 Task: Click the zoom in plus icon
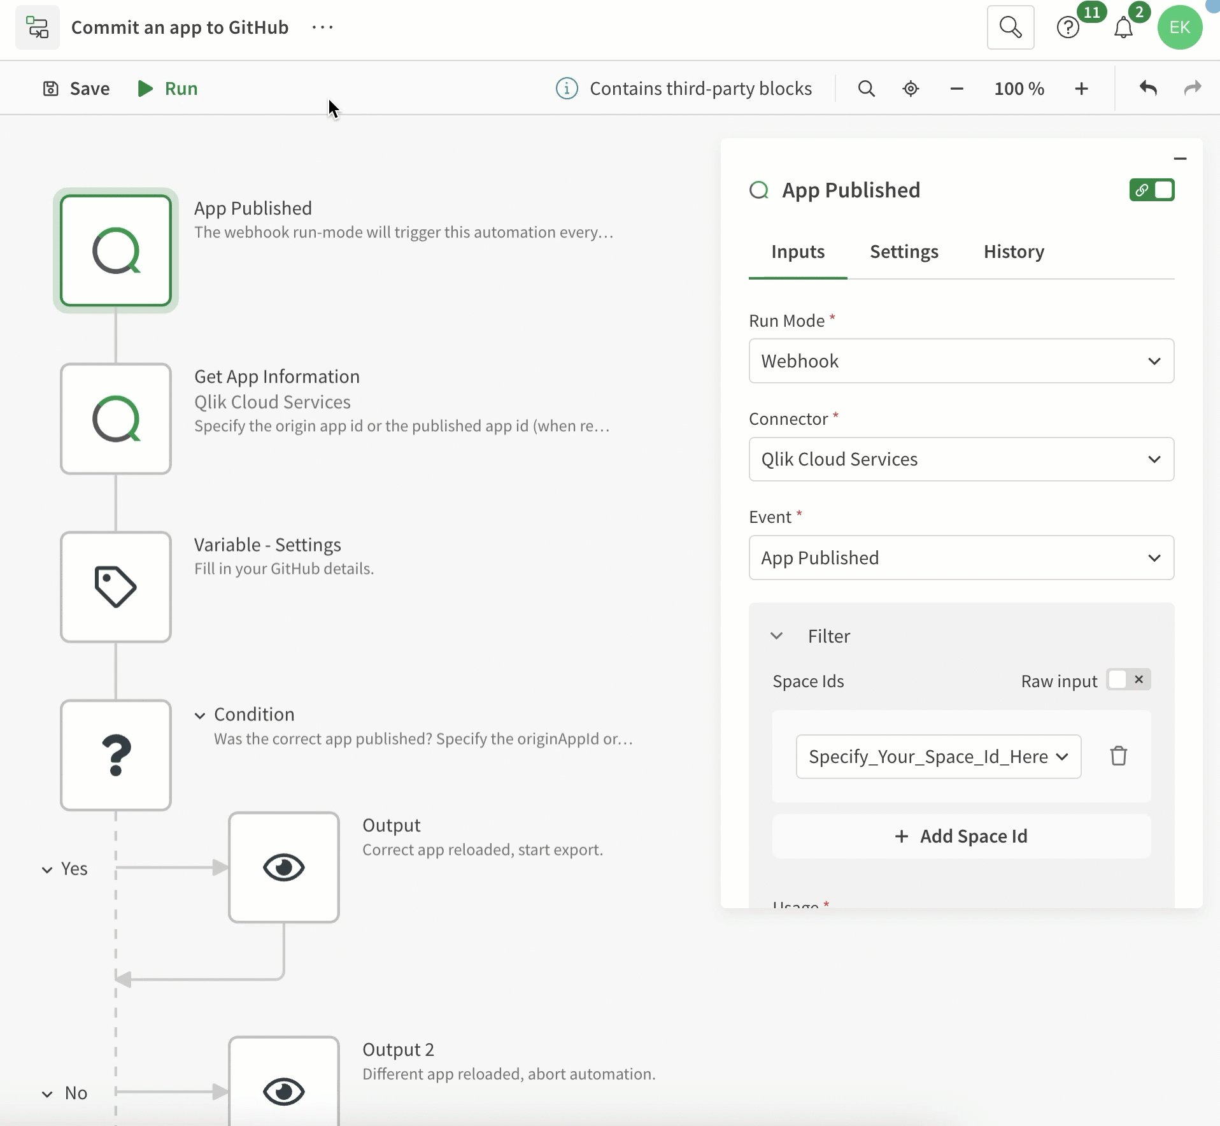(x=1081, y=89)
